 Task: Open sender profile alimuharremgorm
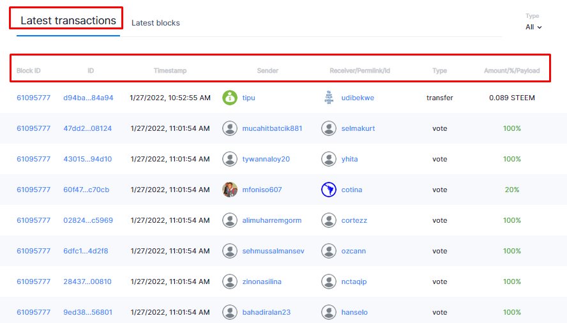(271, 220)
